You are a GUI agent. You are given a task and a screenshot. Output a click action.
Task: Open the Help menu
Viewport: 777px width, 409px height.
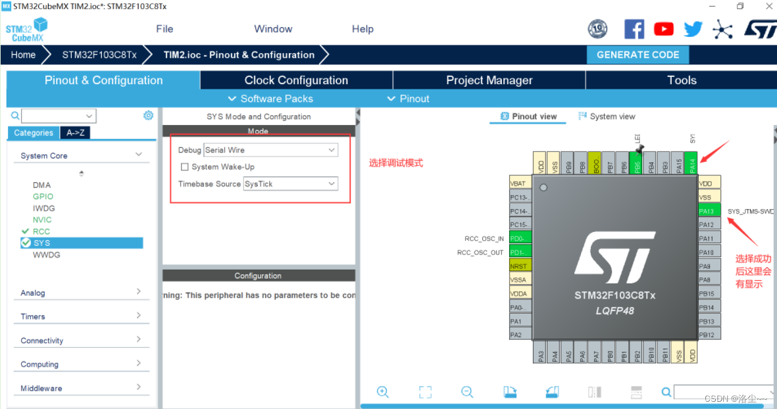click(x=363, y=29)
